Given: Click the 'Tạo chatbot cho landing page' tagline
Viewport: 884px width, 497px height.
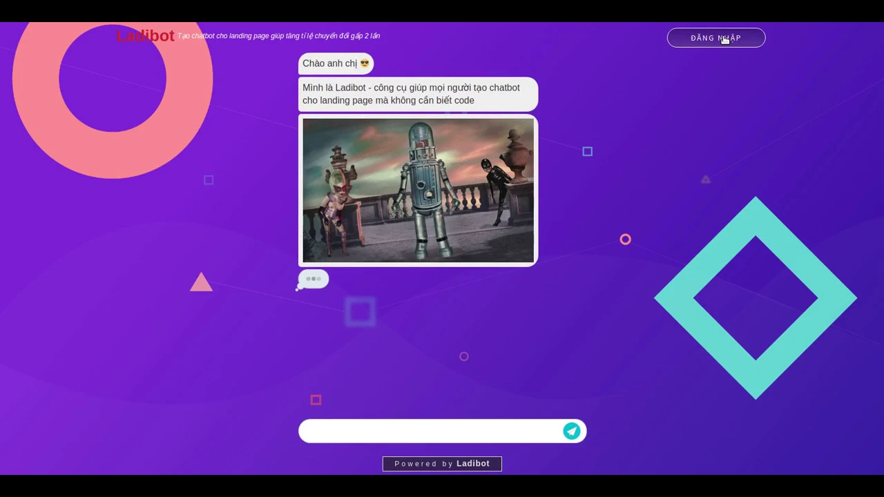Looking at the screenshot, I should pos(279,36).
